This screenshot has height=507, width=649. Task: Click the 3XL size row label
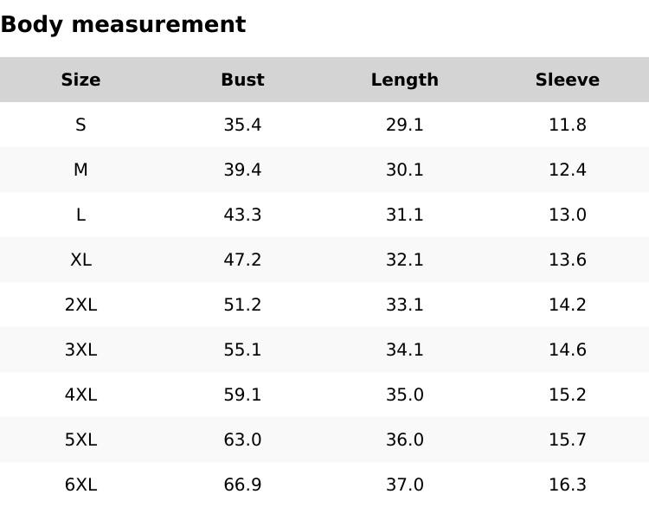80,350
